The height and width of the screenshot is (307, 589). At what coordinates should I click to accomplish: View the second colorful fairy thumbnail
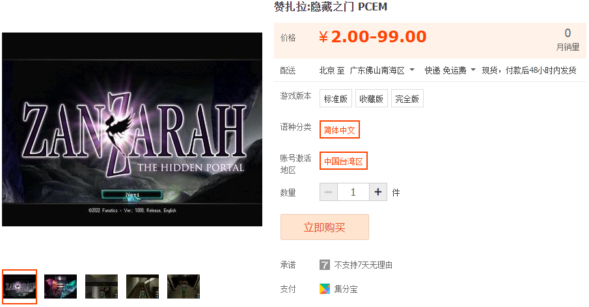[61, 287]
